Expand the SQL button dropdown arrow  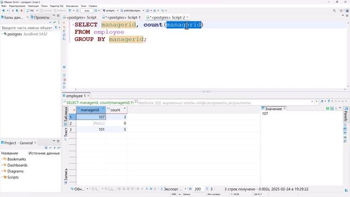coord(37,10)
